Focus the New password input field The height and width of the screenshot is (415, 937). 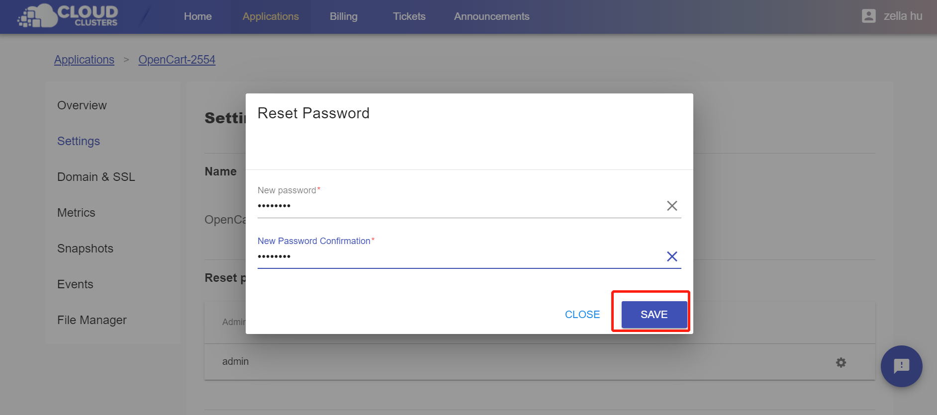pos(458,206)
